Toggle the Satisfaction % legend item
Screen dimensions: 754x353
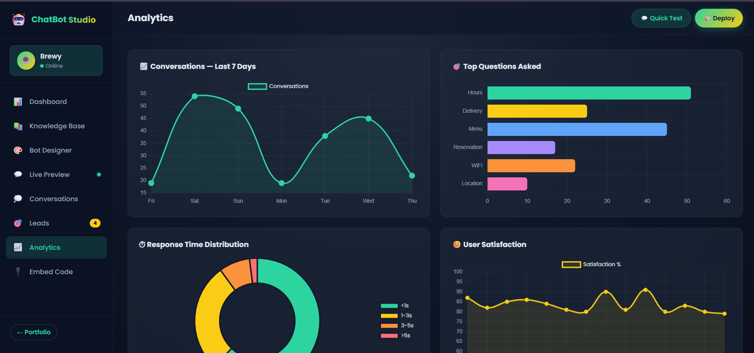click(591, 265)
